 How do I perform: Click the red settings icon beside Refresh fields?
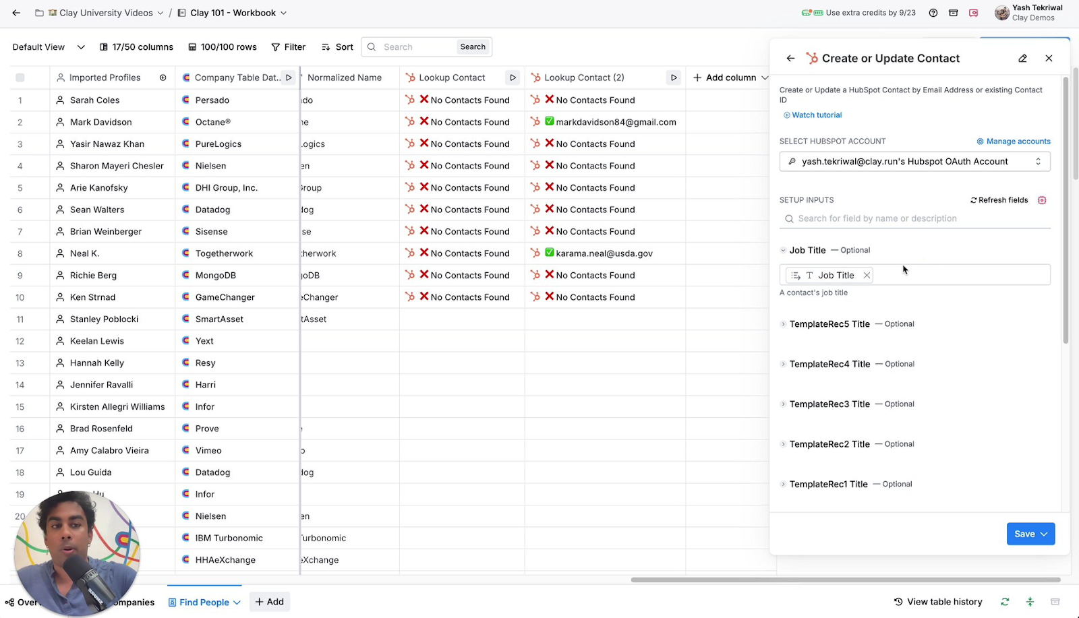point(1042,200)
